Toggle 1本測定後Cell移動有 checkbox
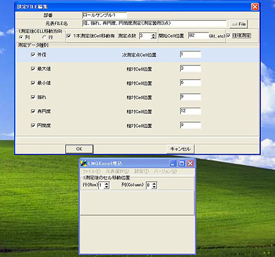 pos(69,36)
